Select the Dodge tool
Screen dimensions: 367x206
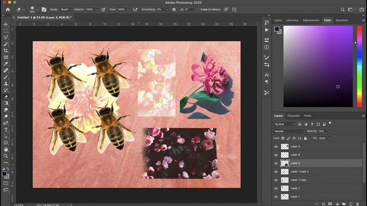6,116
